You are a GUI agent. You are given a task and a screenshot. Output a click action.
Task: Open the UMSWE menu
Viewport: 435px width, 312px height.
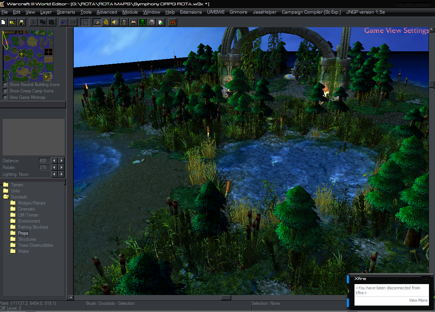click(x=215, y=12)
